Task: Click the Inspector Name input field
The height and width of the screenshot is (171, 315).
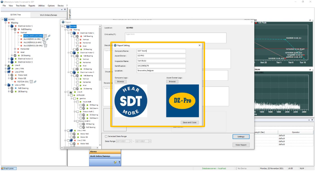Action: pos(161,61)
